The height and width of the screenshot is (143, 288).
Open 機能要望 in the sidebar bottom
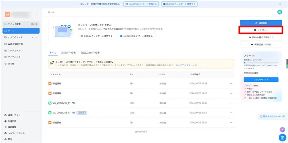(x=10, y=127)
